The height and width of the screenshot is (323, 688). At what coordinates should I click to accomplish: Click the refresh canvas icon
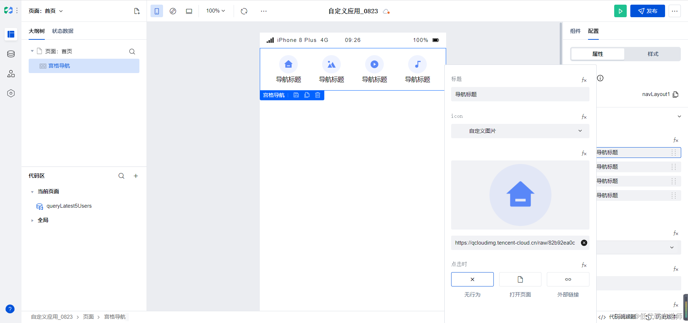[x=244, y=11]
